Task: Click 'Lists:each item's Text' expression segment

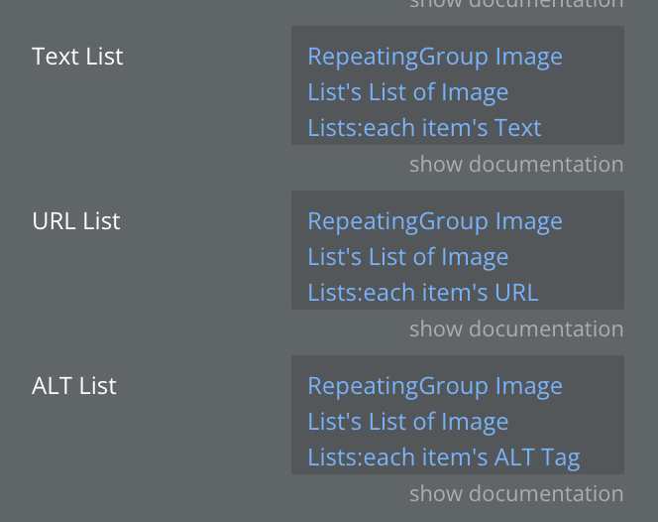Action: pos(424,128)
